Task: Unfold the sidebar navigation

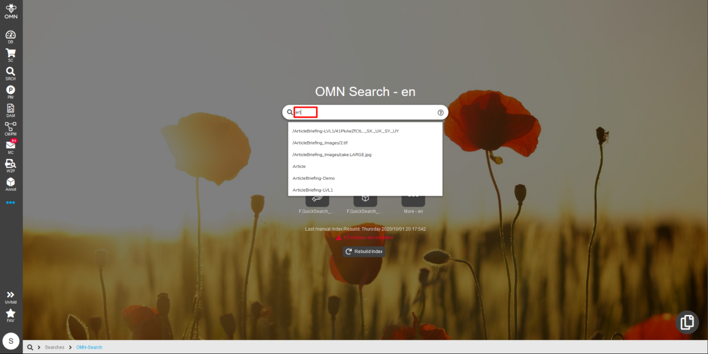Action: pyautogui.click(x=11, y=297)
